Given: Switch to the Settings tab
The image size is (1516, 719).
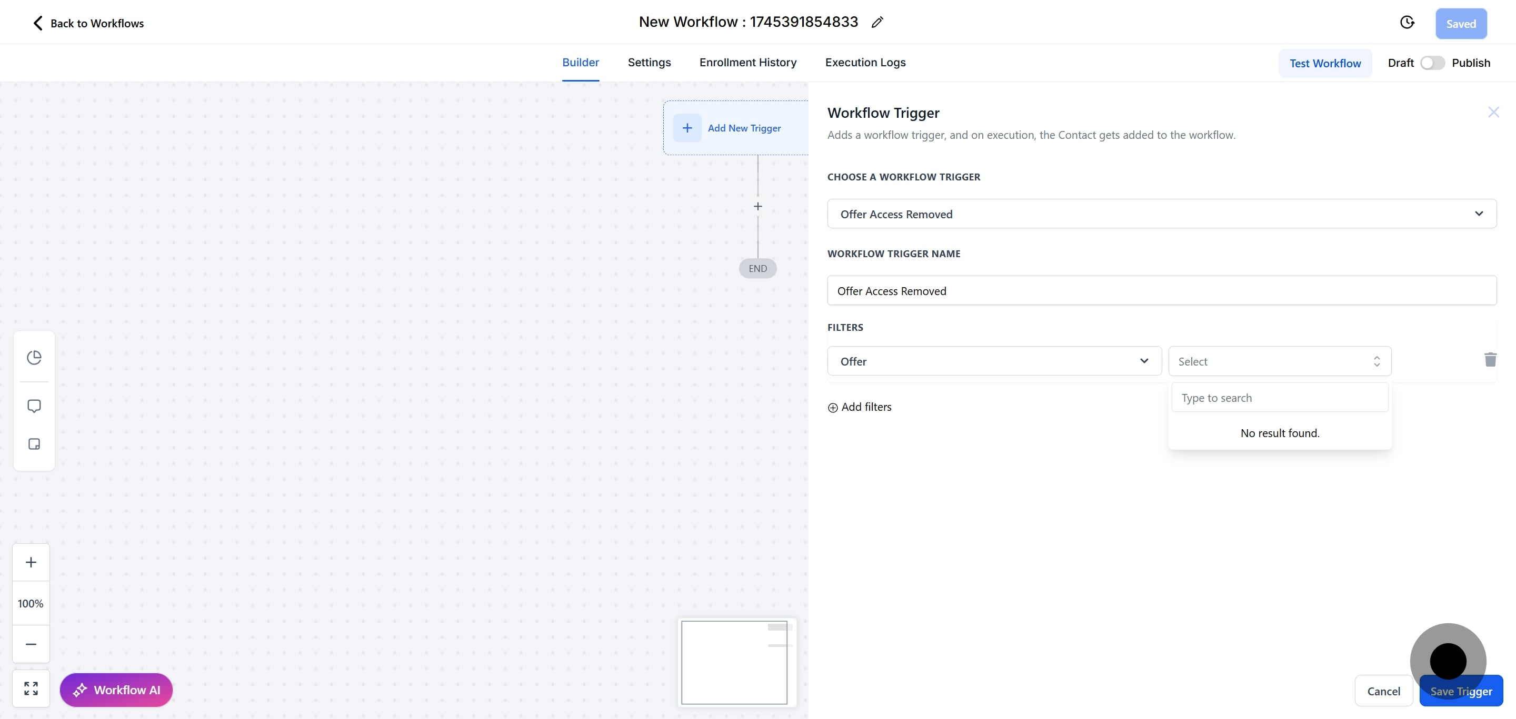Looking at the screenshot, I should pos(649,62).
